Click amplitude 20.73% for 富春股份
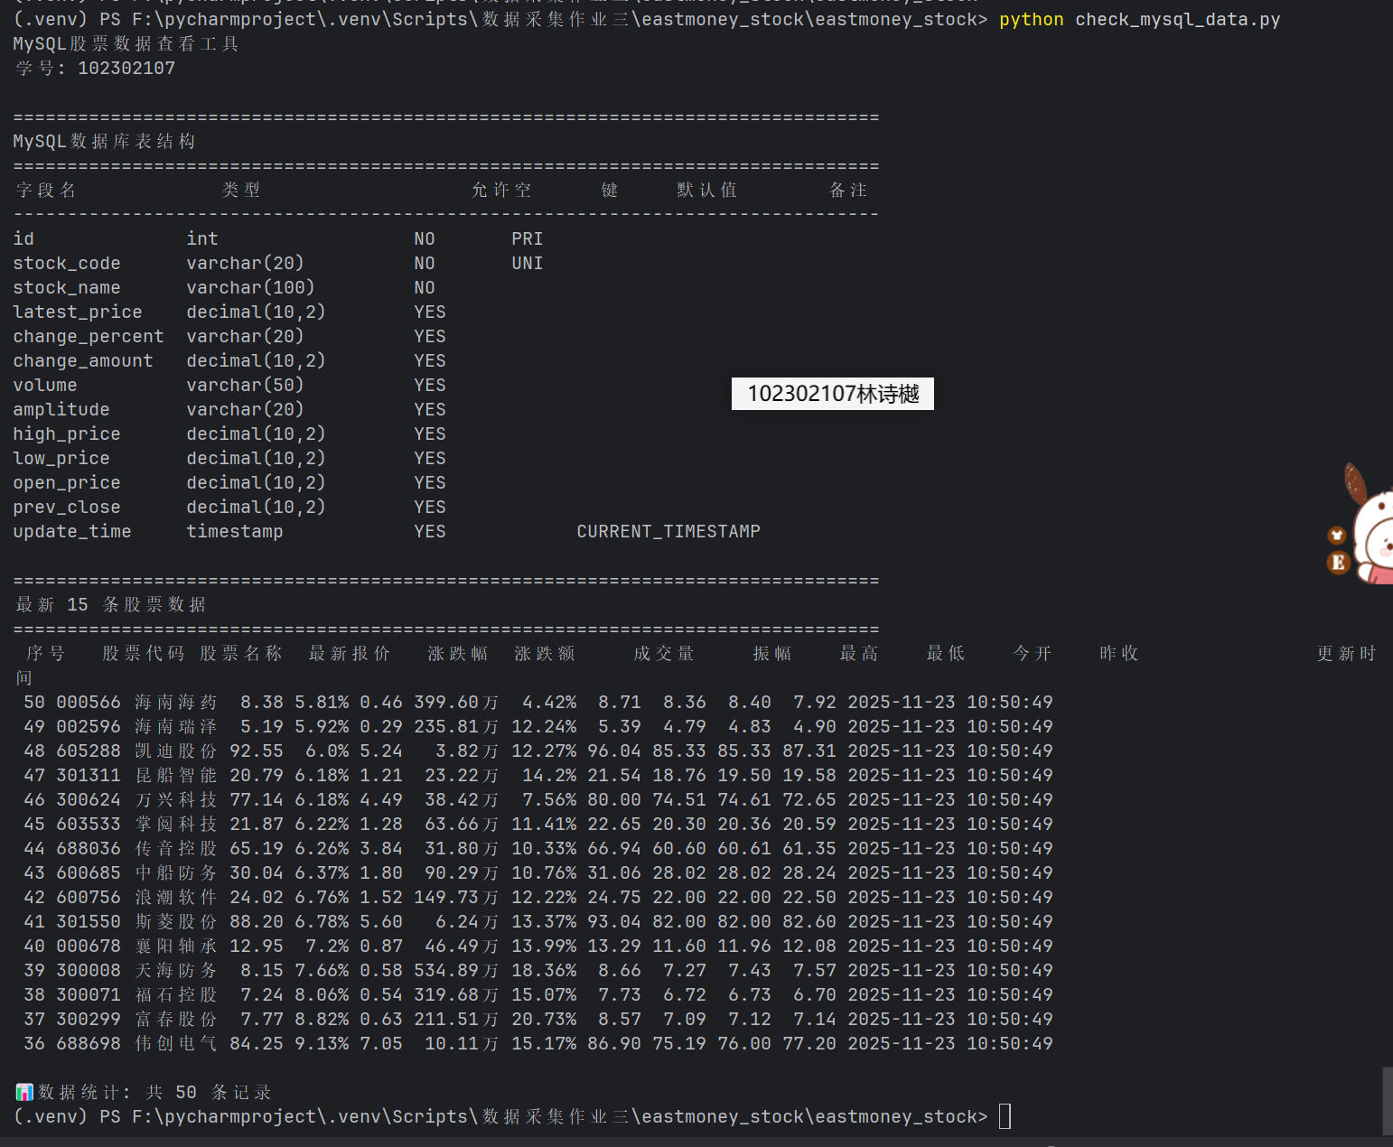 [544, 1019]
